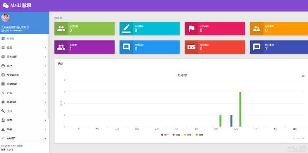This screenshot has width=308, height=153.
Task: Expand the API settings plus sign
Action: 45,138
